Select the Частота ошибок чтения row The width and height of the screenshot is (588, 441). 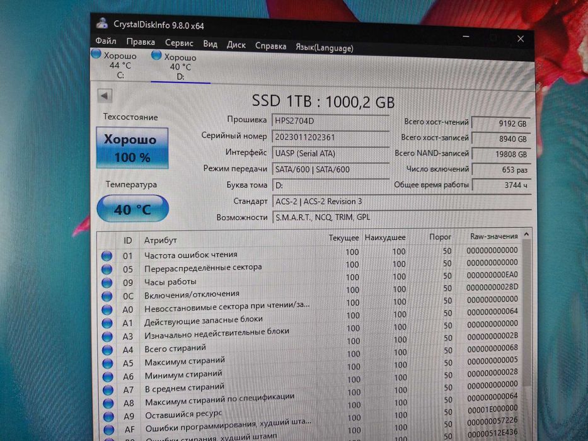(311, 254)
